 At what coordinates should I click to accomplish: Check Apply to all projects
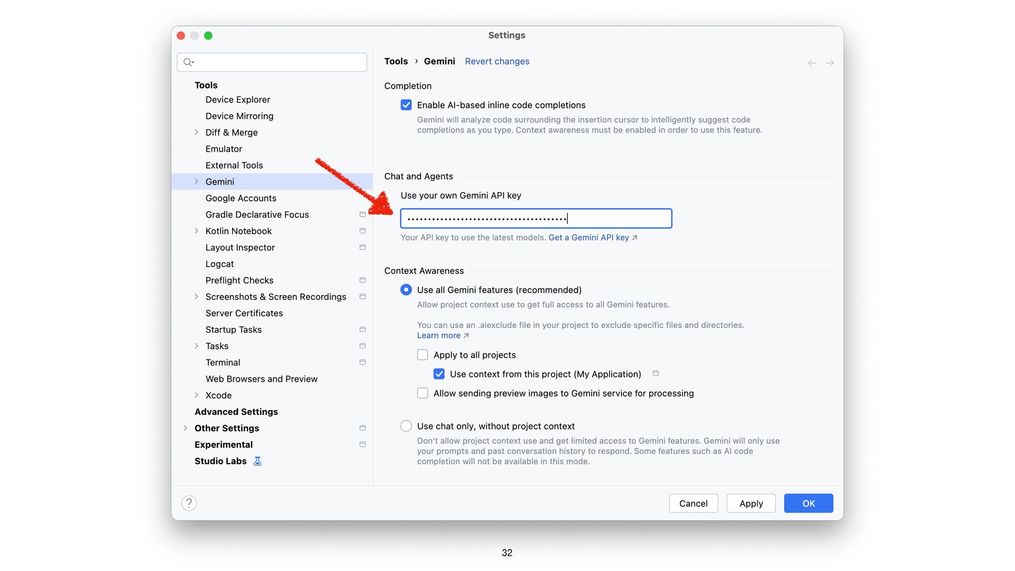pyautogui.click(x=422, y=355)
